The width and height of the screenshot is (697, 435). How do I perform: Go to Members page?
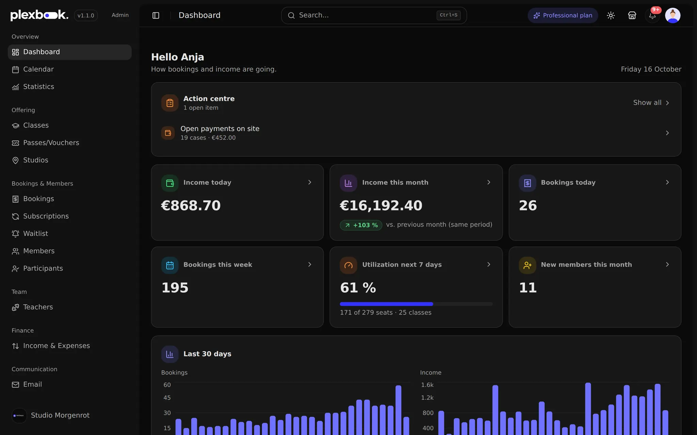point(70,251)
